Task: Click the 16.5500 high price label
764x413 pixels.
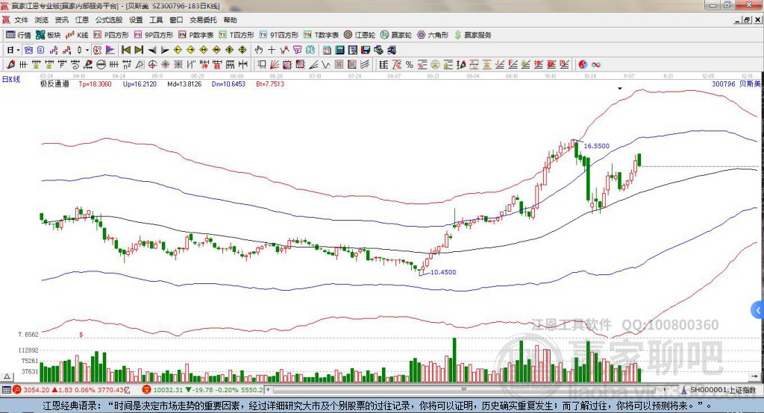Action: tap(596, 145)
